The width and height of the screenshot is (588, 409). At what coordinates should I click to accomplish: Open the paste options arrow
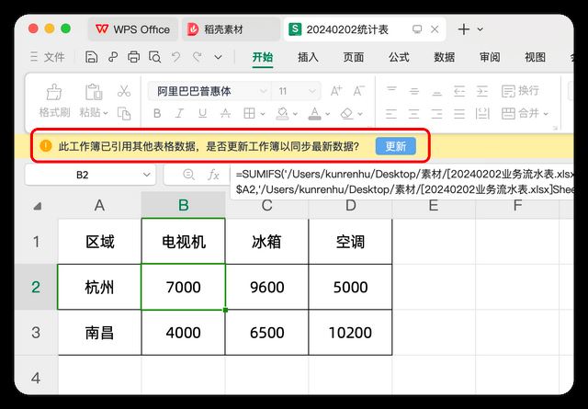click(106, 113)
